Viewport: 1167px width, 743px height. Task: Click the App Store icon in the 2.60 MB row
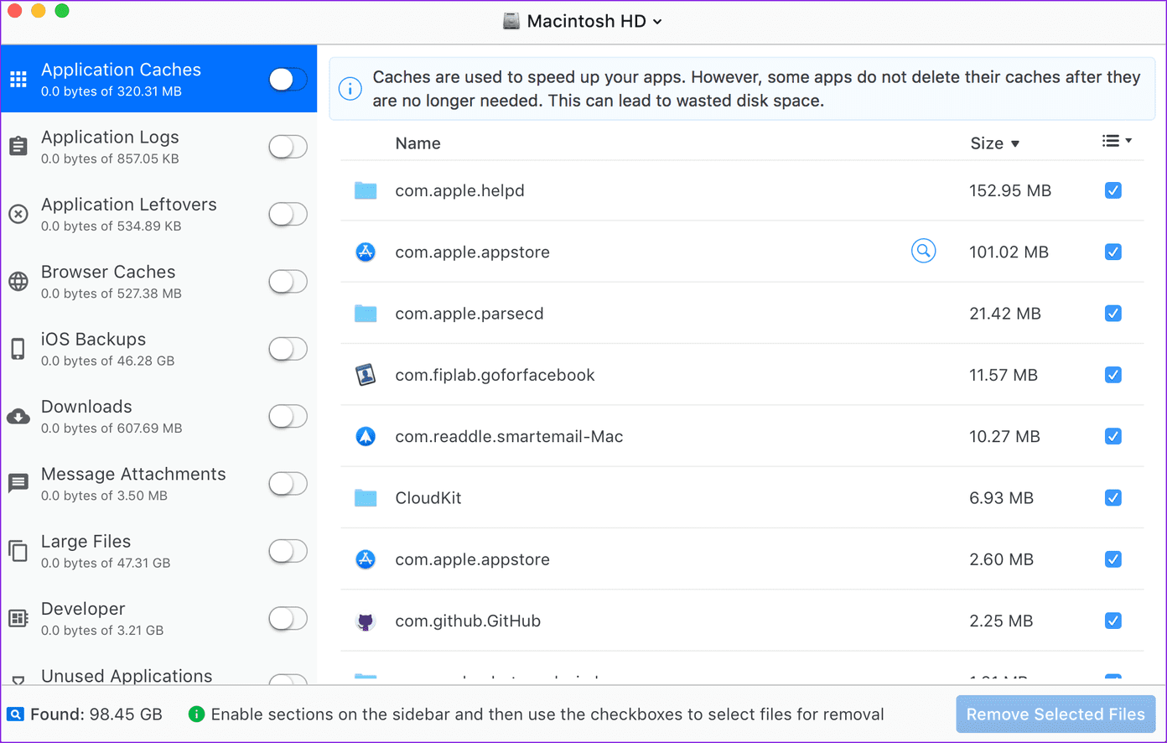pos(366,559)
